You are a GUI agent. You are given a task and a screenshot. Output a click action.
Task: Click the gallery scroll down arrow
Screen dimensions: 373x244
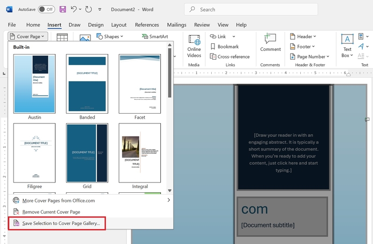pyautogui.click(x=170, y=190)
